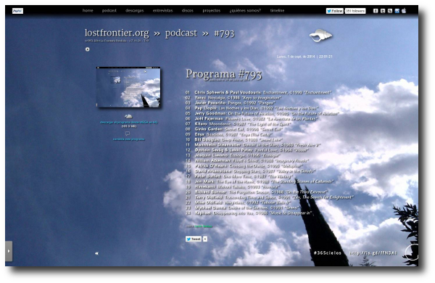Click #793 in the page heading
This screenshot has width=435, height=283.
coord(224,33)
